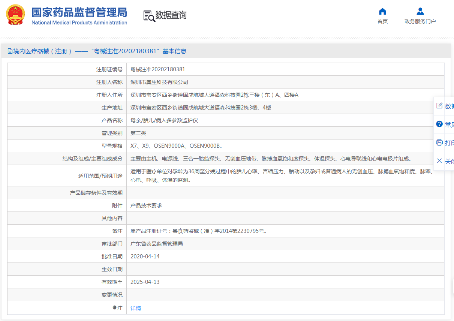Click the X close icon in side panel
The height and width of the screenshot is (321, 454).
439,161
